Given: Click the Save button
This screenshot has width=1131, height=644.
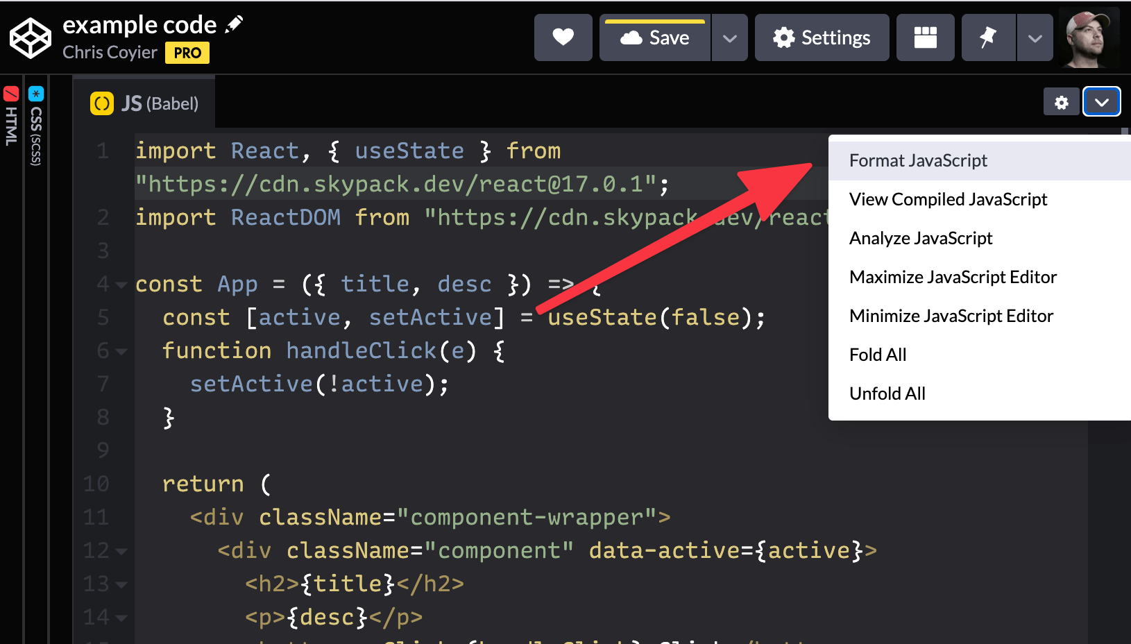Looking at the screenshot, I should pyautogui.click(x=654, y=37).
